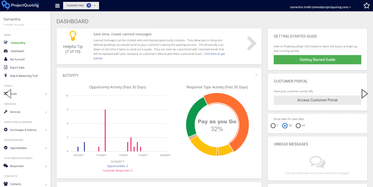
Task: Click the Export Data spreadsheet icon
Action: click(x=6, y=67)
